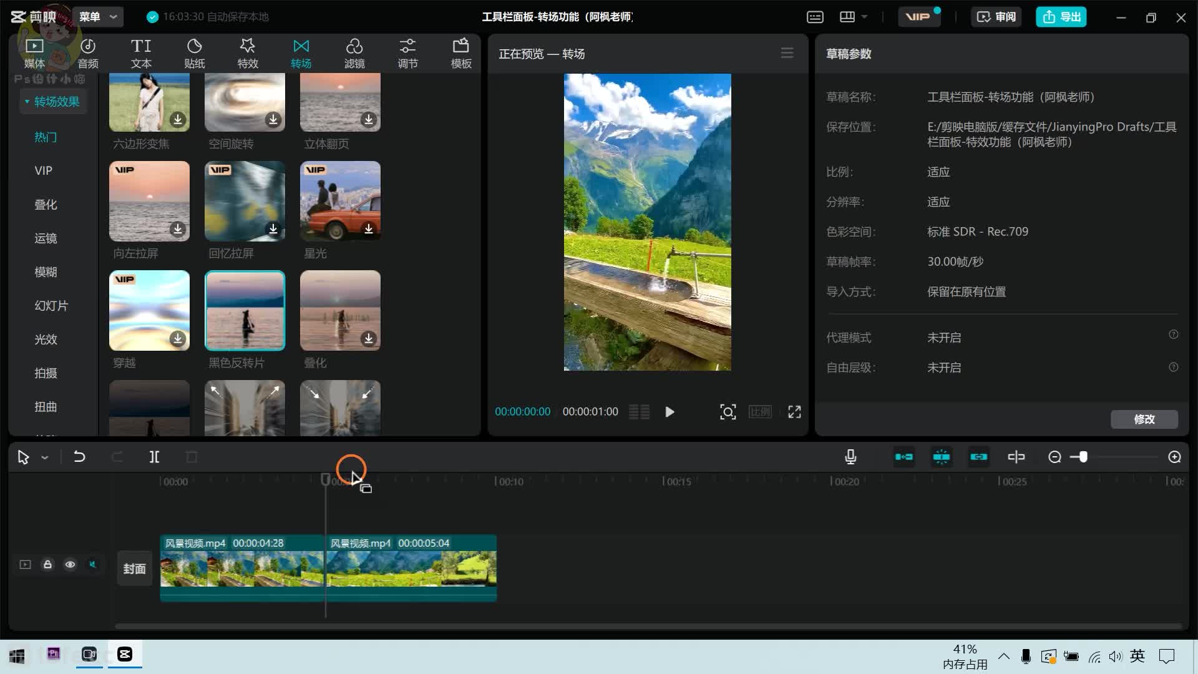
Task: Select the 扭曲 transition category
Action: pos(46,406)
